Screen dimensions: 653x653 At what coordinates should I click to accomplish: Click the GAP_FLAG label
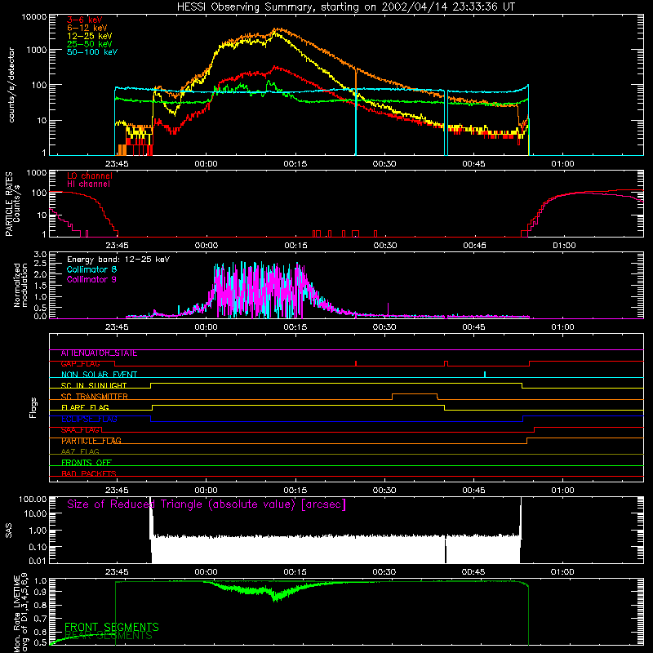[x=80, y=364]
